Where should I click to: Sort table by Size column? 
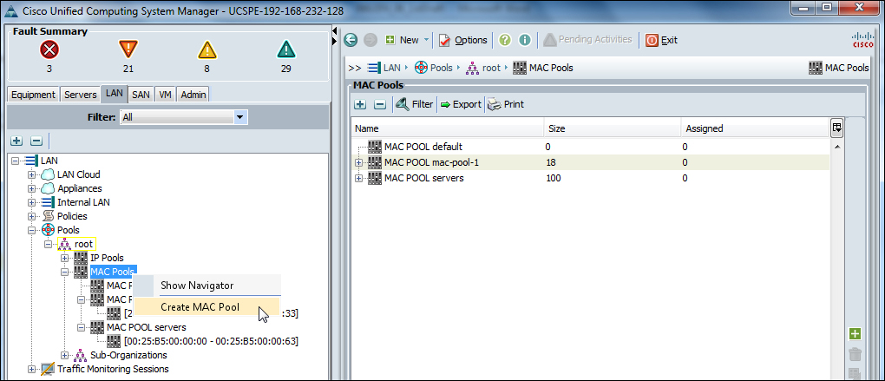613,128
